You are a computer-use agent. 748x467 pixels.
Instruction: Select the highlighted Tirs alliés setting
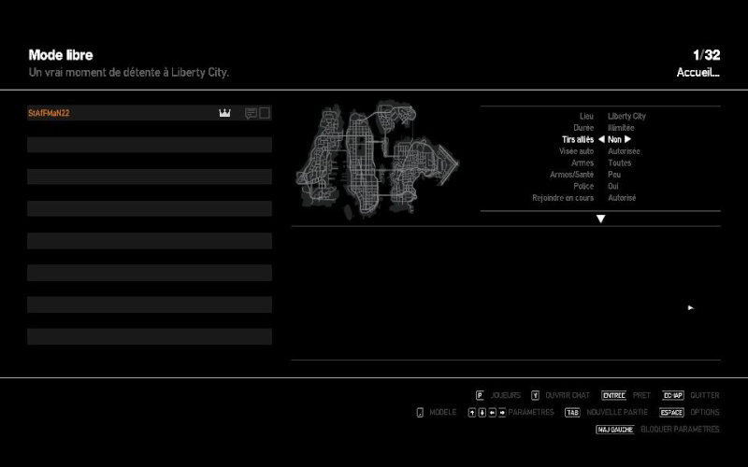[x=578, y=139]
